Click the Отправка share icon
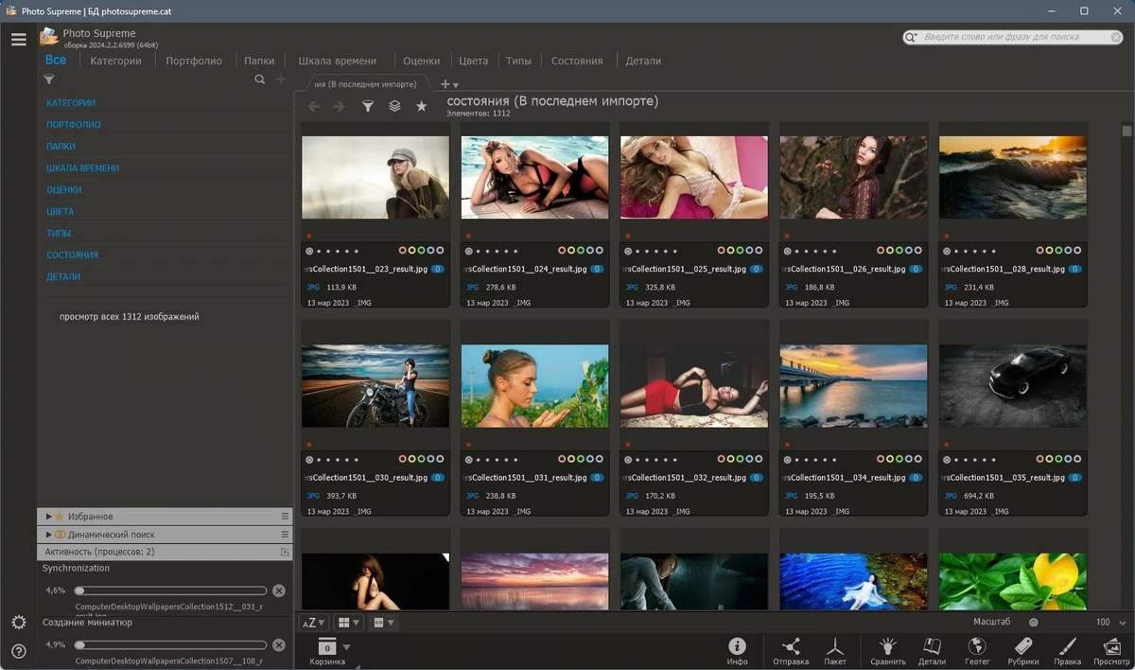The image size is (1135, 670). [x=791, y=650]
